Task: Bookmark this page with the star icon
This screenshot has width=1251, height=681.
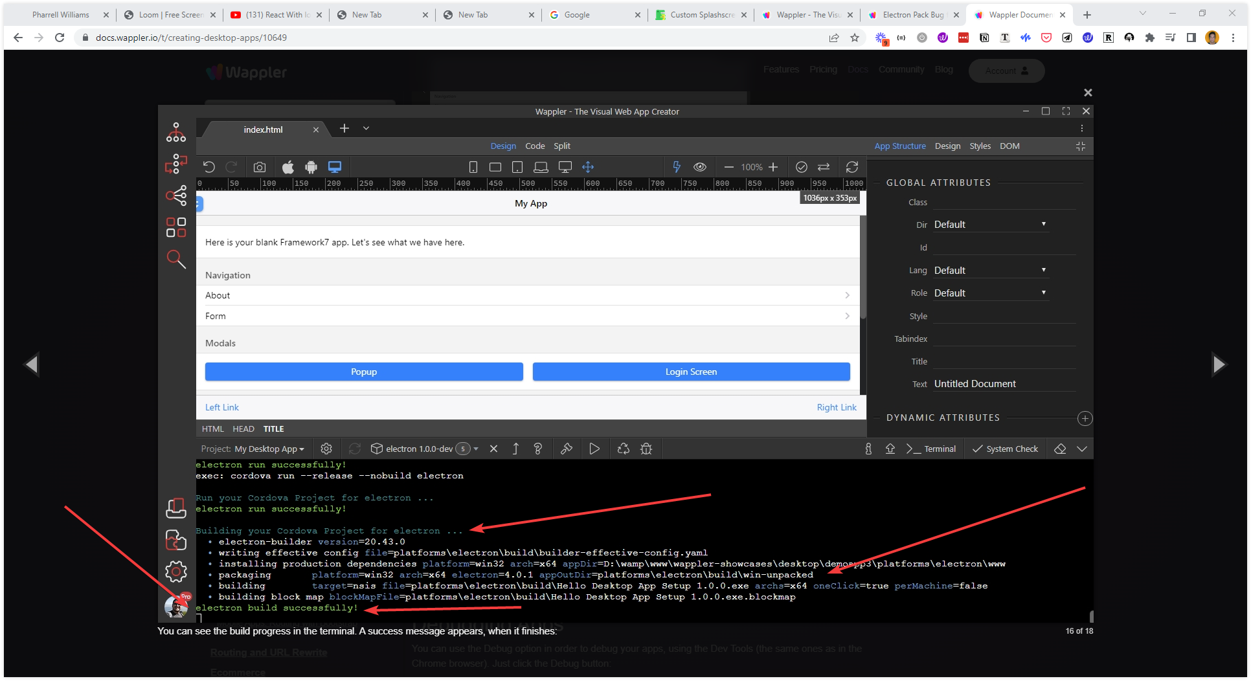Action: 855,38
